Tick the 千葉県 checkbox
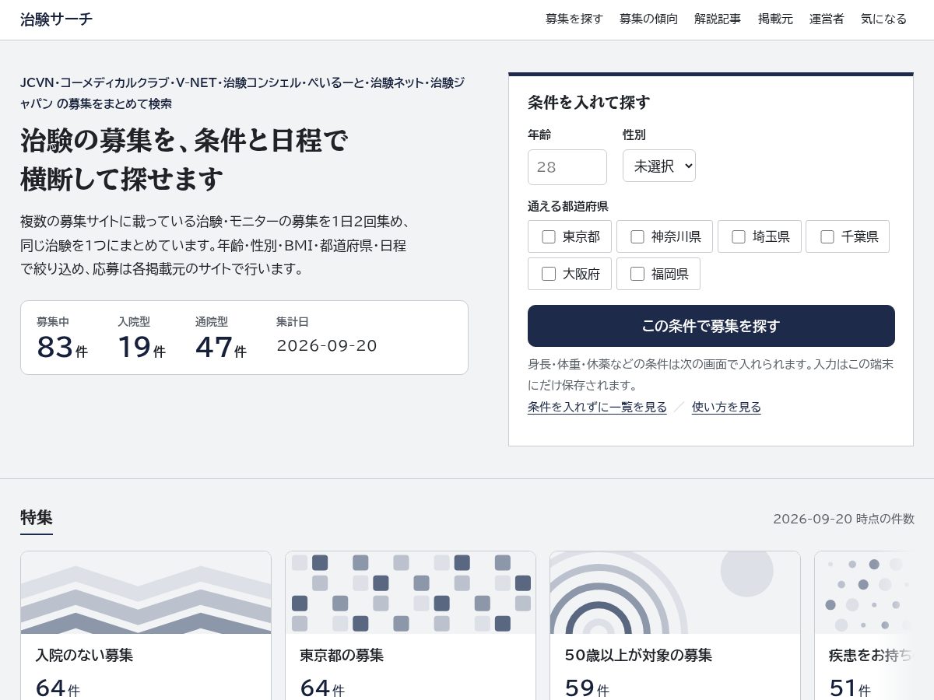The image size is (934, 700). point(827,236)
